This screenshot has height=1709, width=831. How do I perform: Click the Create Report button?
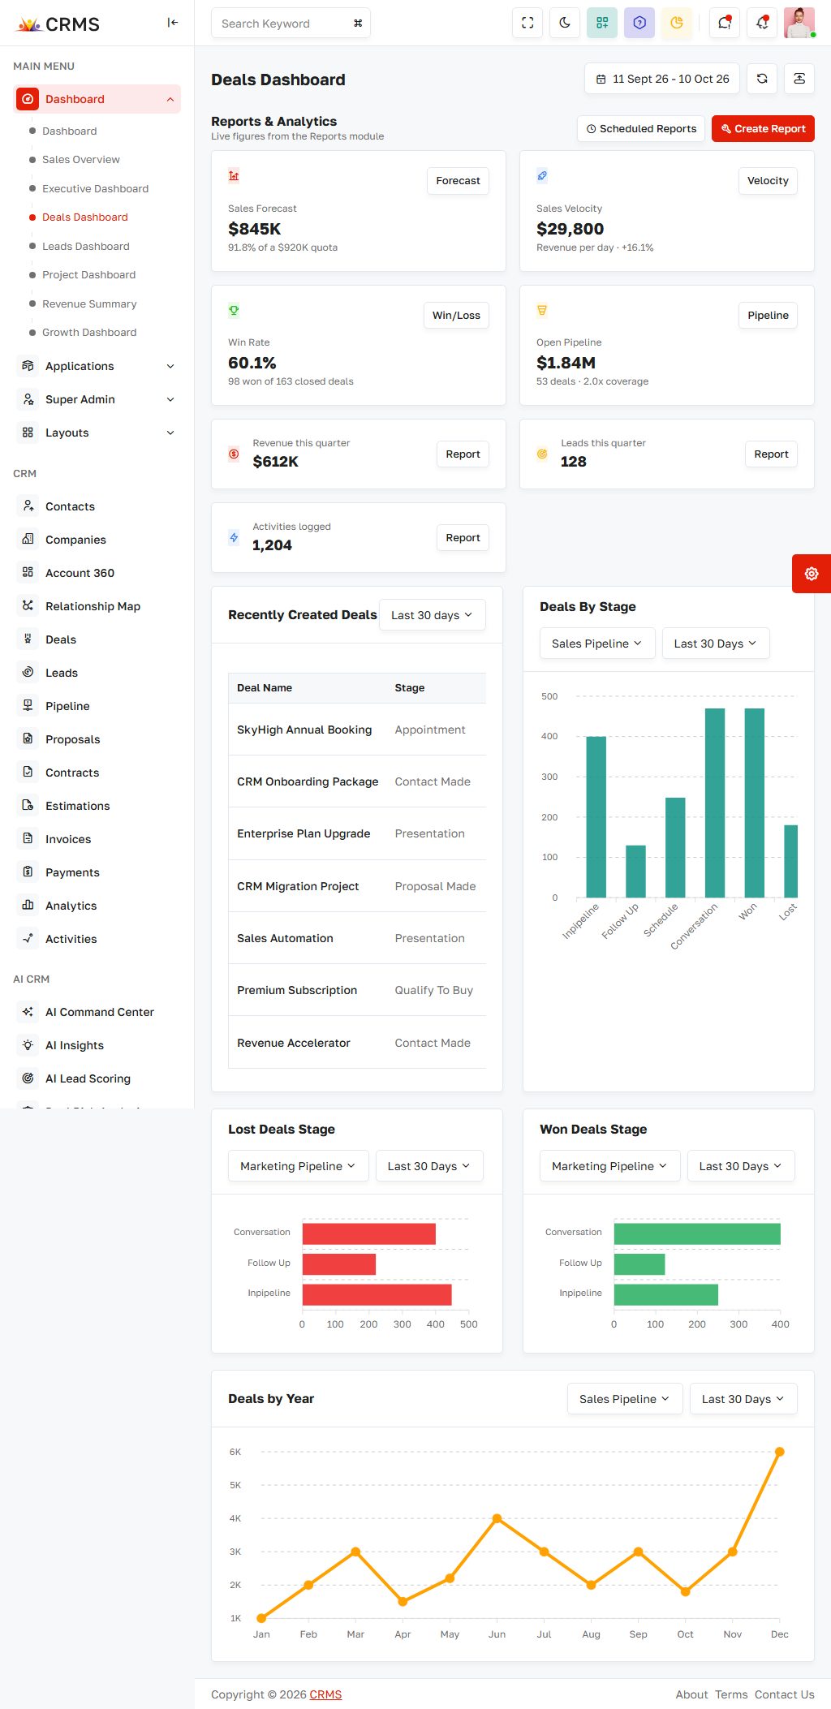click(763, 129)
